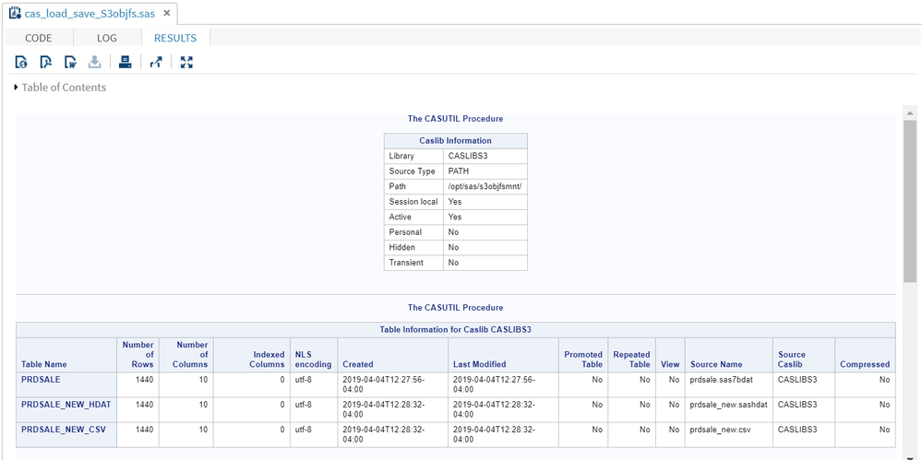Maximize the results view icon
The height and width of the screenshot is (460, 922).
click(x=186, y=63)
